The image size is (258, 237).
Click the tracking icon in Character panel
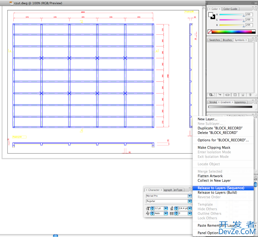point(172,214)
